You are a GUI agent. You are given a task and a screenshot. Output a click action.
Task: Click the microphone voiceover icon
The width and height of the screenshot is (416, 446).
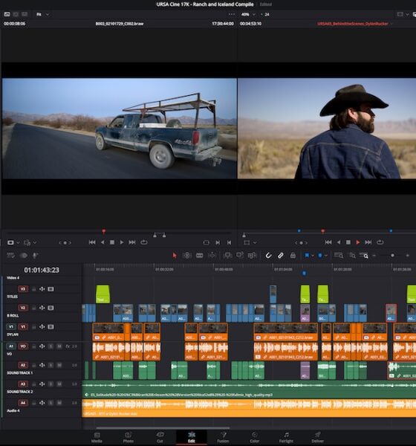point(35,256)
